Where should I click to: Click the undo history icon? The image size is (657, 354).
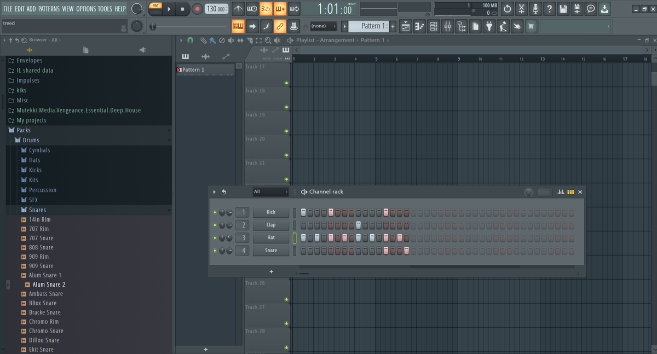point(508,9)
